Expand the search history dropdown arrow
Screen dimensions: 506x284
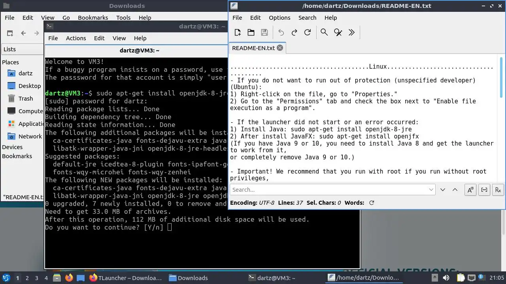(431, 190)
